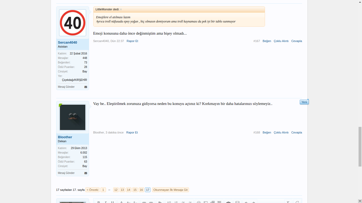Viewport: 362px width, 203px height.
Task: Report post #168 with Rapor Et
Action: tap(132, 132)
